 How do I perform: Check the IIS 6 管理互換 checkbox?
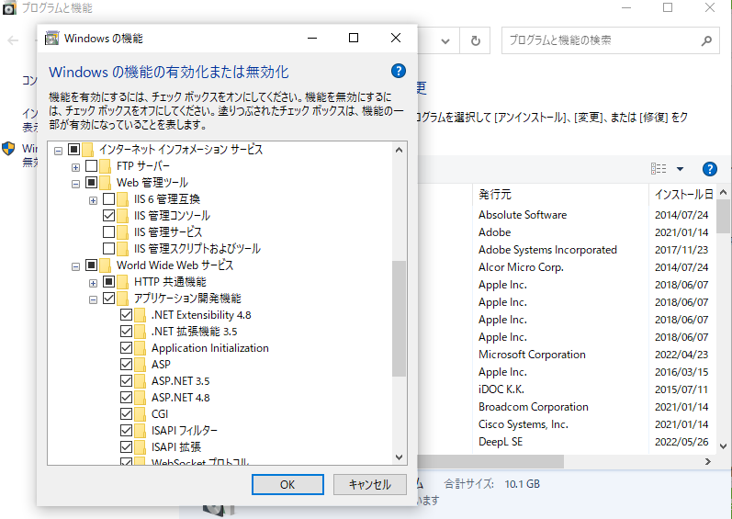click(108, 198)
